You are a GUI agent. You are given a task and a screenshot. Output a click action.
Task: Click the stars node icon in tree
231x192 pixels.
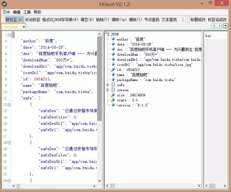113,100
